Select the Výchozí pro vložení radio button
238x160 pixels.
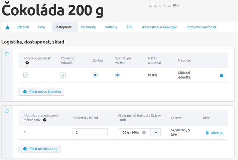[117, 75]
